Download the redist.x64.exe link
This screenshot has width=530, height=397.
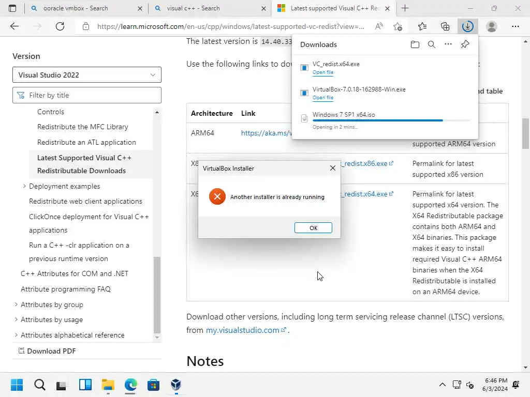click(367, 194)
